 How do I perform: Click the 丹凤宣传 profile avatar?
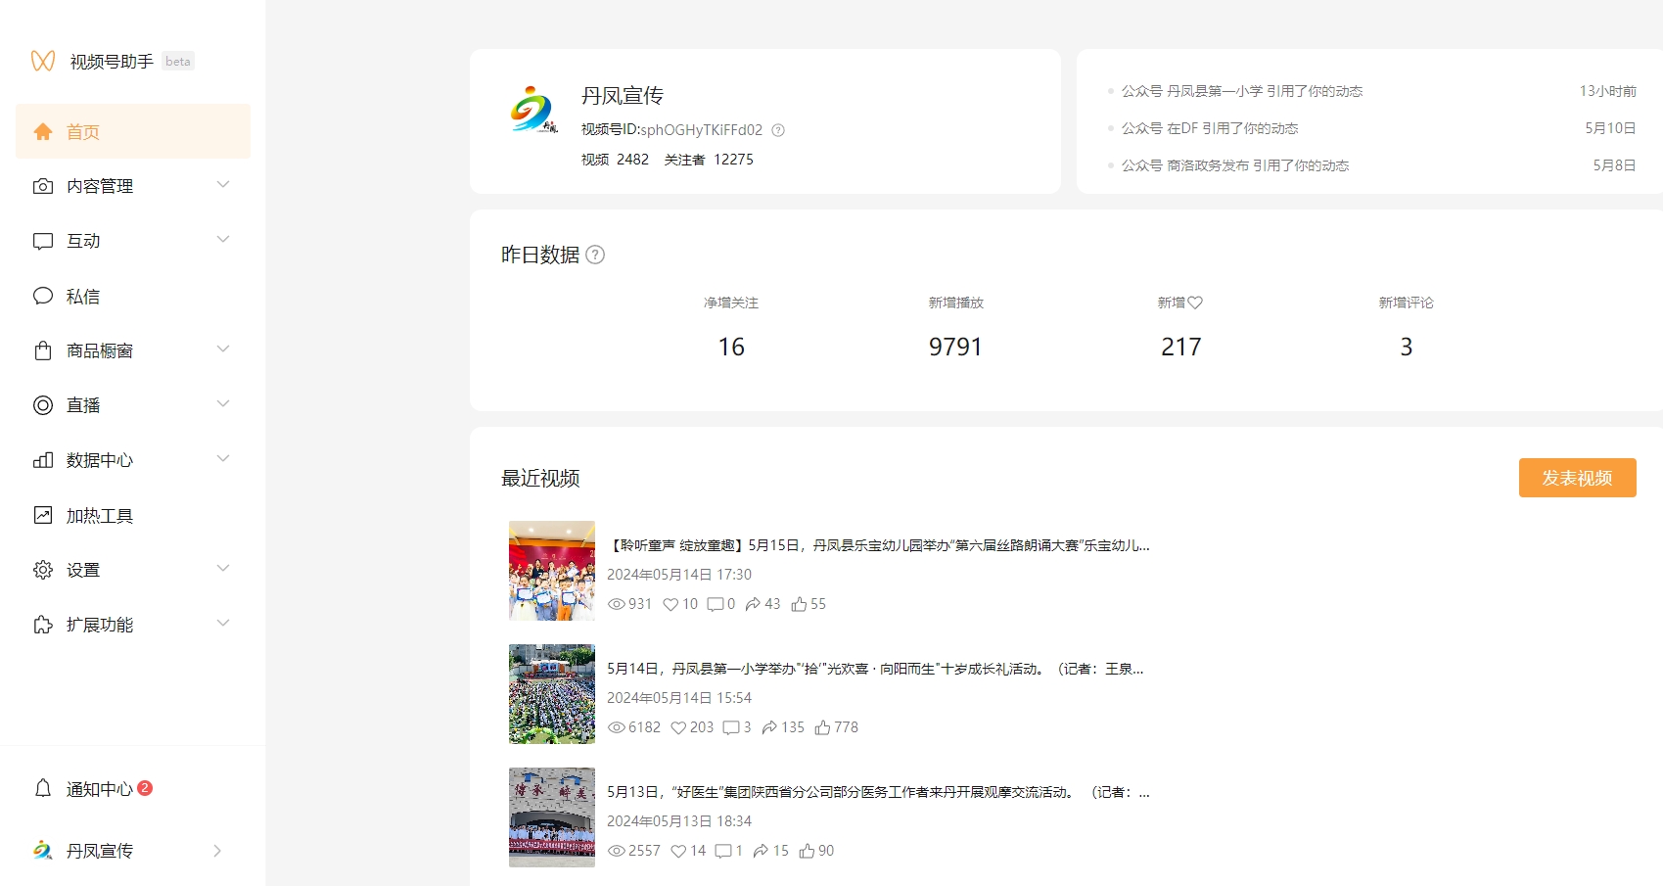pos(533,111)
